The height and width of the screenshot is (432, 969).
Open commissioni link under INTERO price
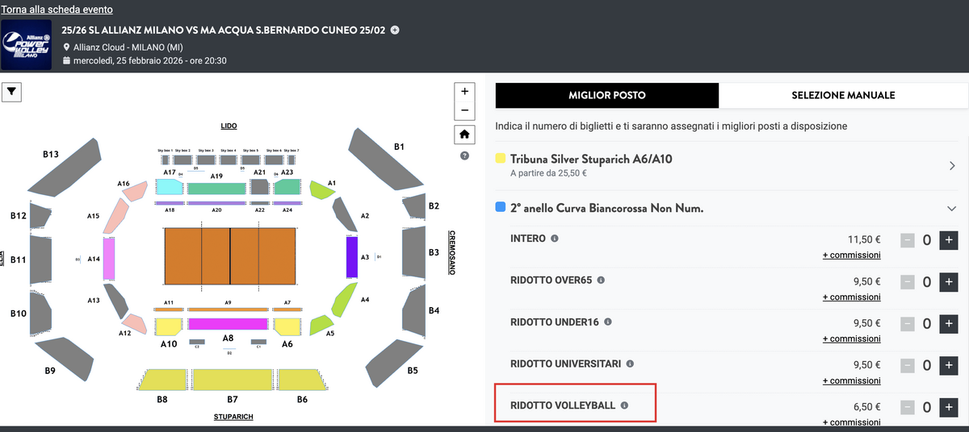coord(851,255)
